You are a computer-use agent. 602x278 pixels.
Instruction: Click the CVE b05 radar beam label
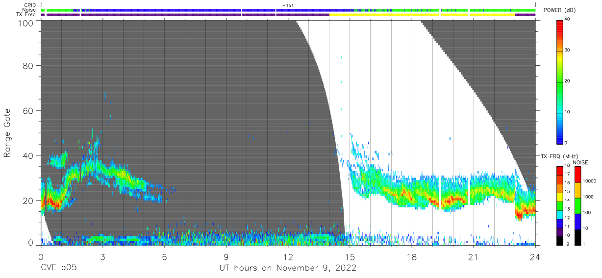[58, 268]
